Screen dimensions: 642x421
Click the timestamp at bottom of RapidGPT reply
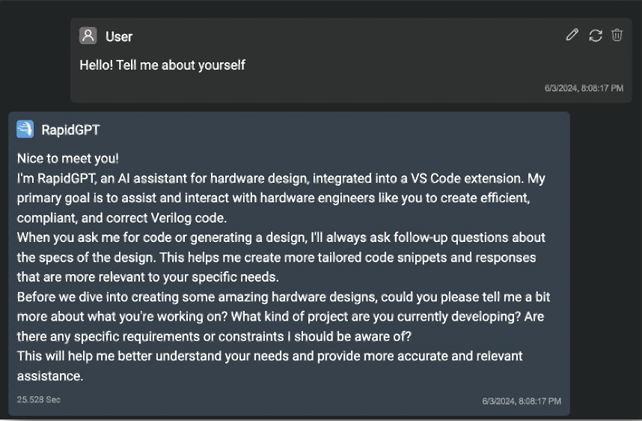[522, 401]
